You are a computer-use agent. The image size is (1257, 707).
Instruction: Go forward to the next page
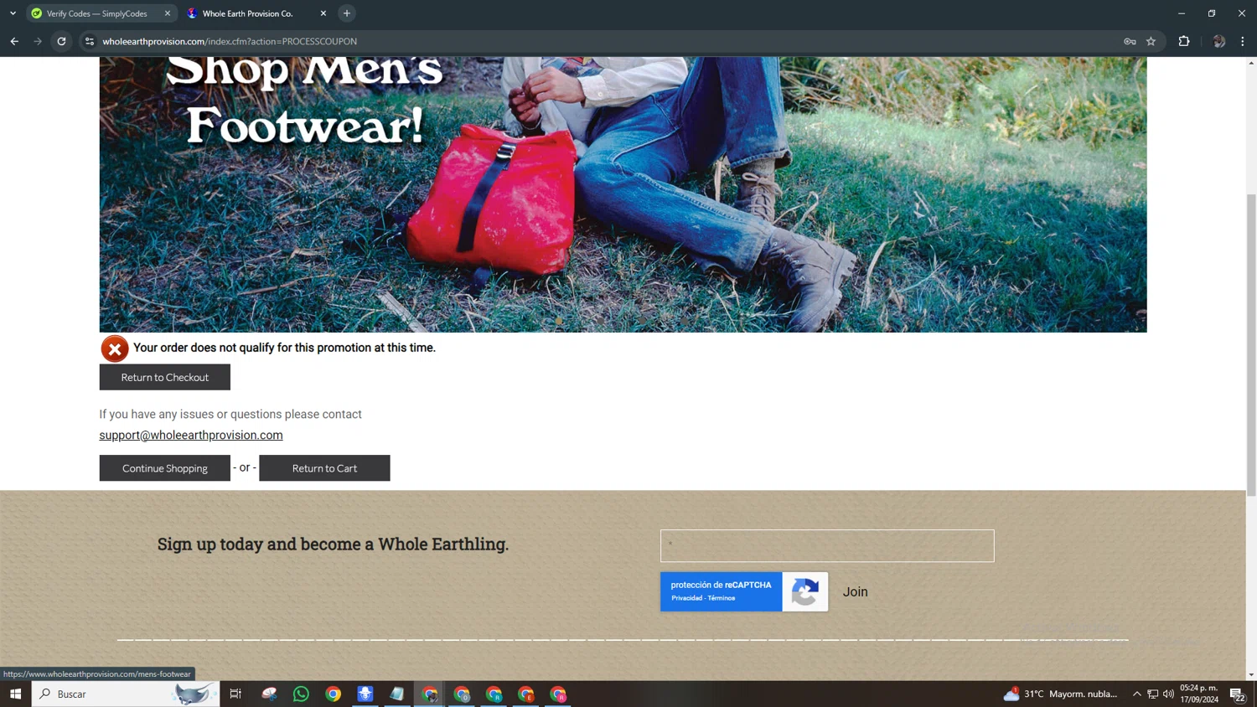coord(38,41)
